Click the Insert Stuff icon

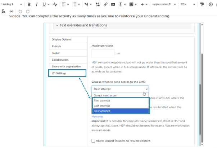click(98, 4)
